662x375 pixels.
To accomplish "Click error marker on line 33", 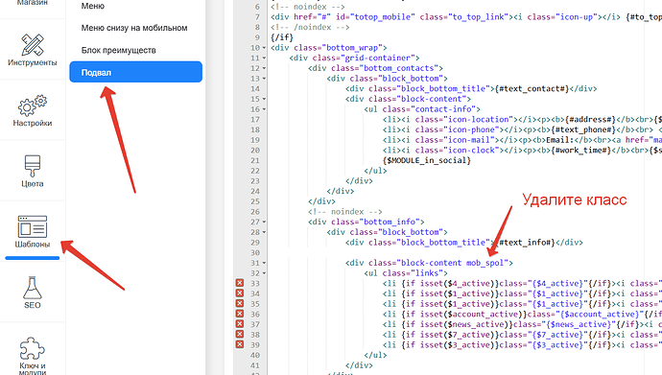I will coord(240,283).
